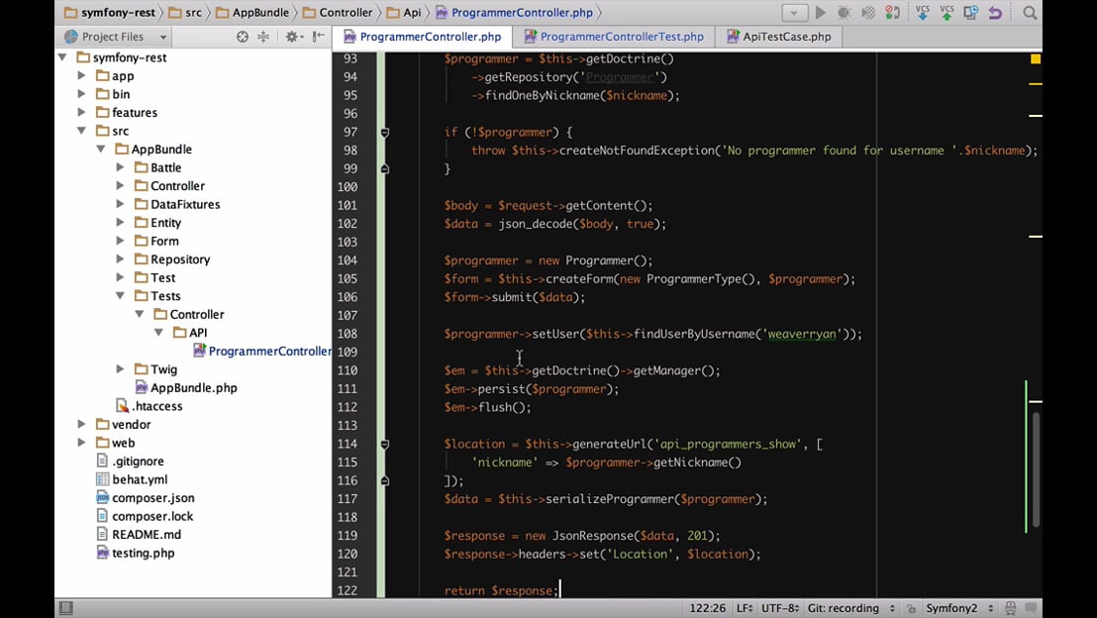Click AppBundle breadcrumb in navigation bar

251,13
